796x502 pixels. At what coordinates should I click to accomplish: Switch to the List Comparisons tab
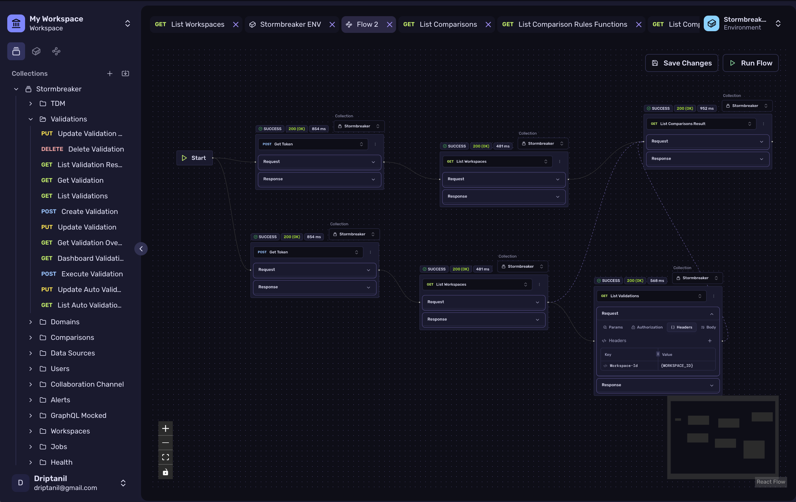(448, 25)
